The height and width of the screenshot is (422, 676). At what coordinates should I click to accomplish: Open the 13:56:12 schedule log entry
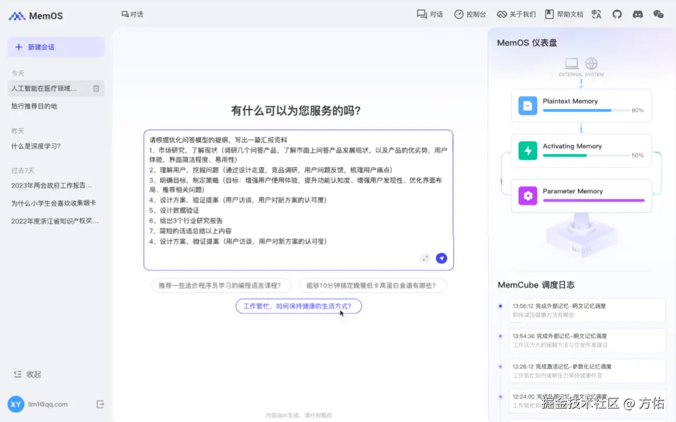[587, 310]
